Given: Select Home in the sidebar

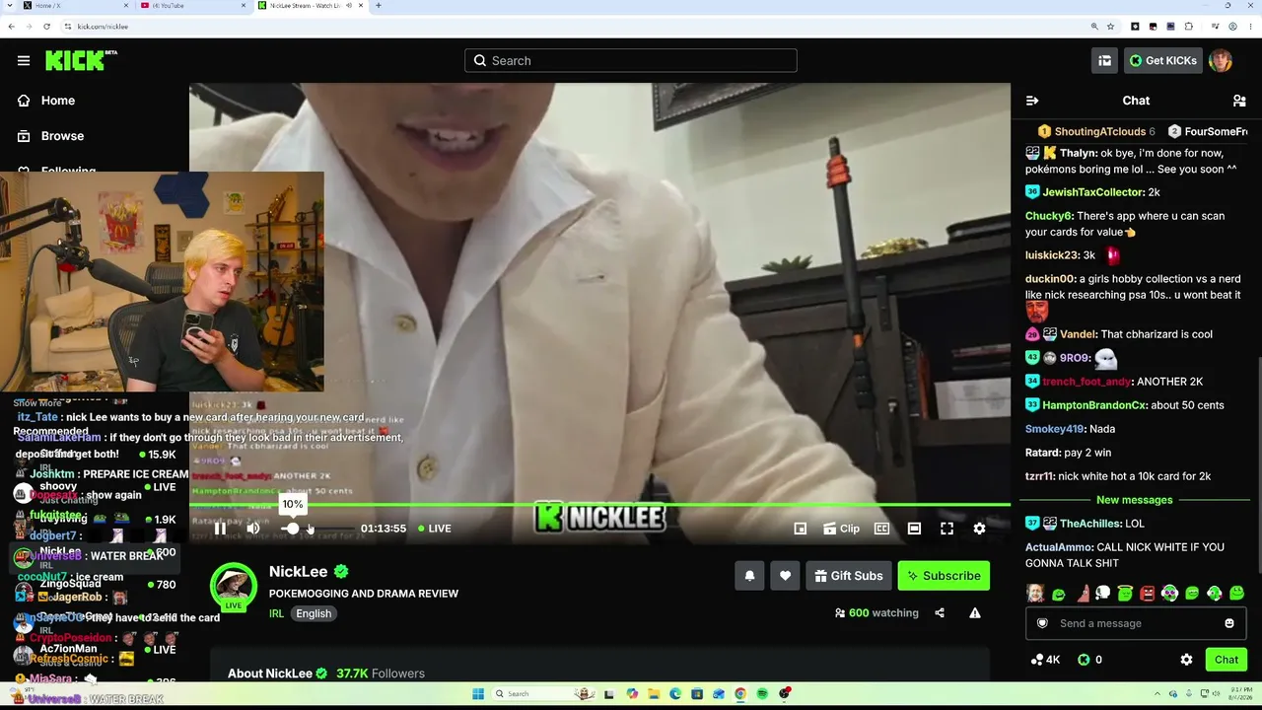Looking at the screenshot, I should [46, 101].
